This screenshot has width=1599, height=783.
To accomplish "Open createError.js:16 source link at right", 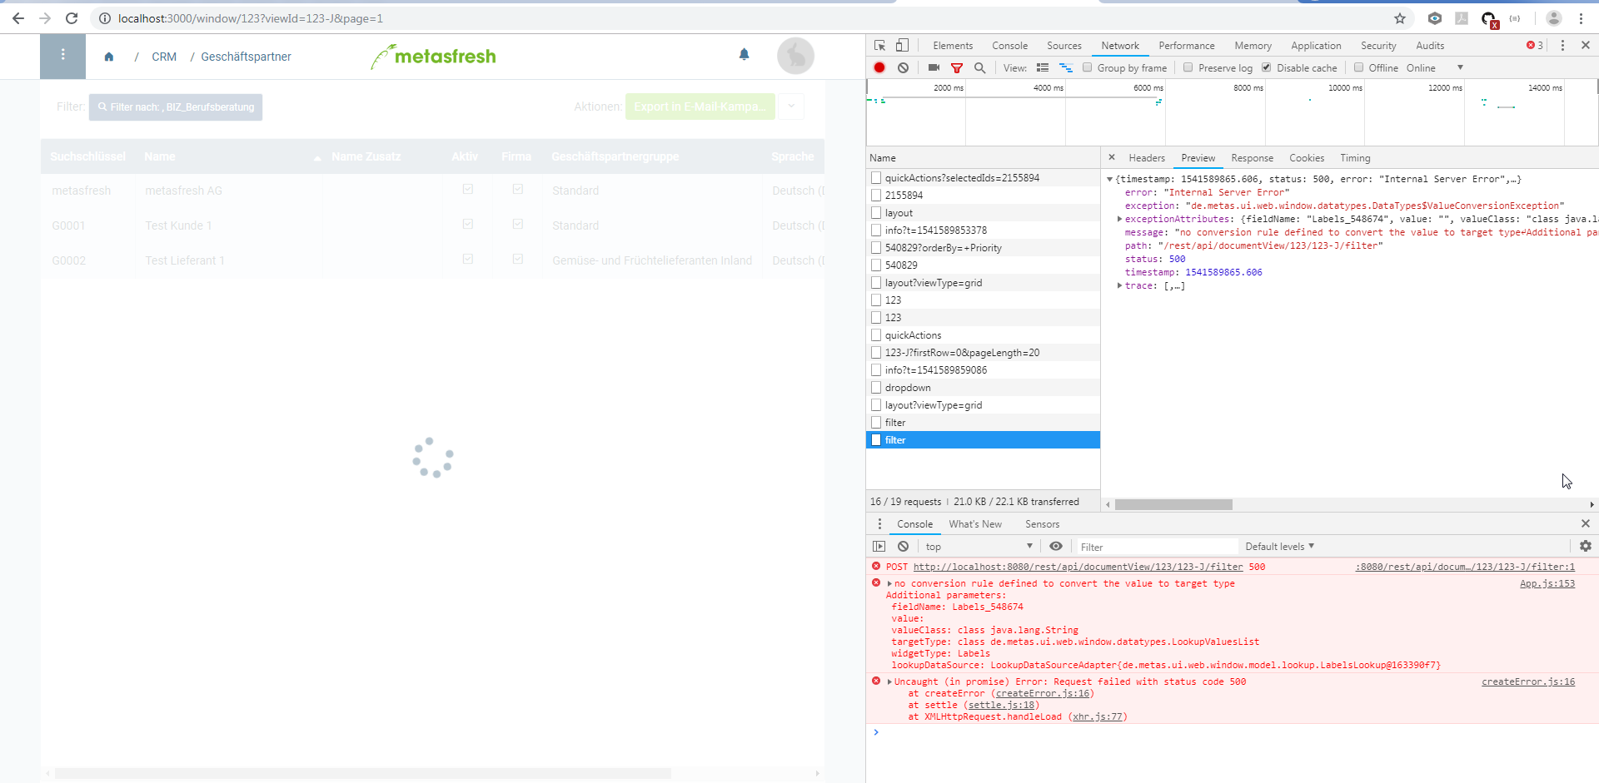I will [1528, 681].
